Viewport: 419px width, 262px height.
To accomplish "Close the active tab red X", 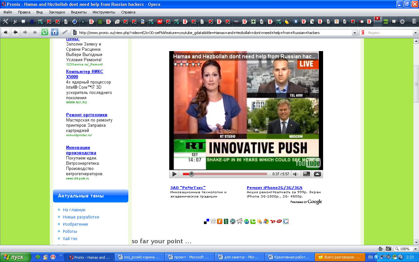I will tap(377, 18).
